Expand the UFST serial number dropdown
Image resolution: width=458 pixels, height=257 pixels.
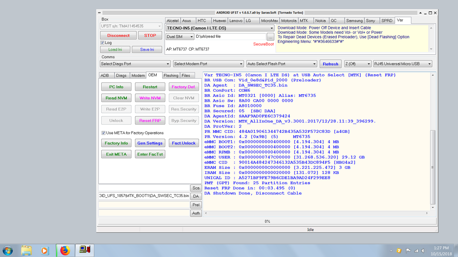[160, 26]
